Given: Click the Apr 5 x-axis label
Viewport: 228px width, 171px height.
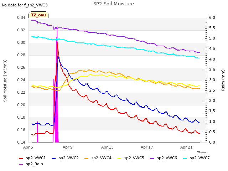Looking at the screenshot, I should click(28, 147).
